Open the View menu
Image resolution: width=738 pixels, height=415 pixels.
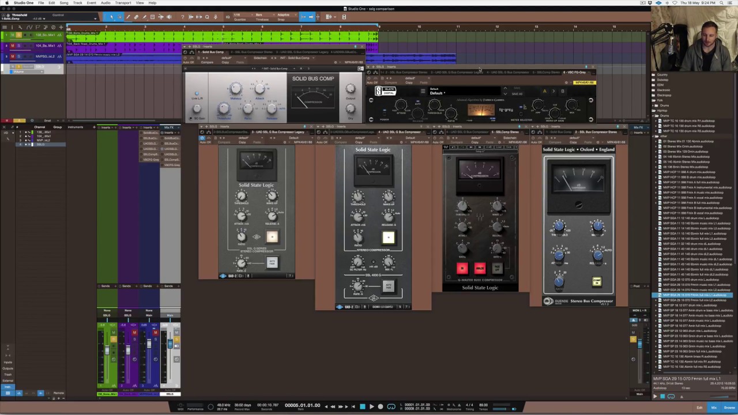[140, 3]
